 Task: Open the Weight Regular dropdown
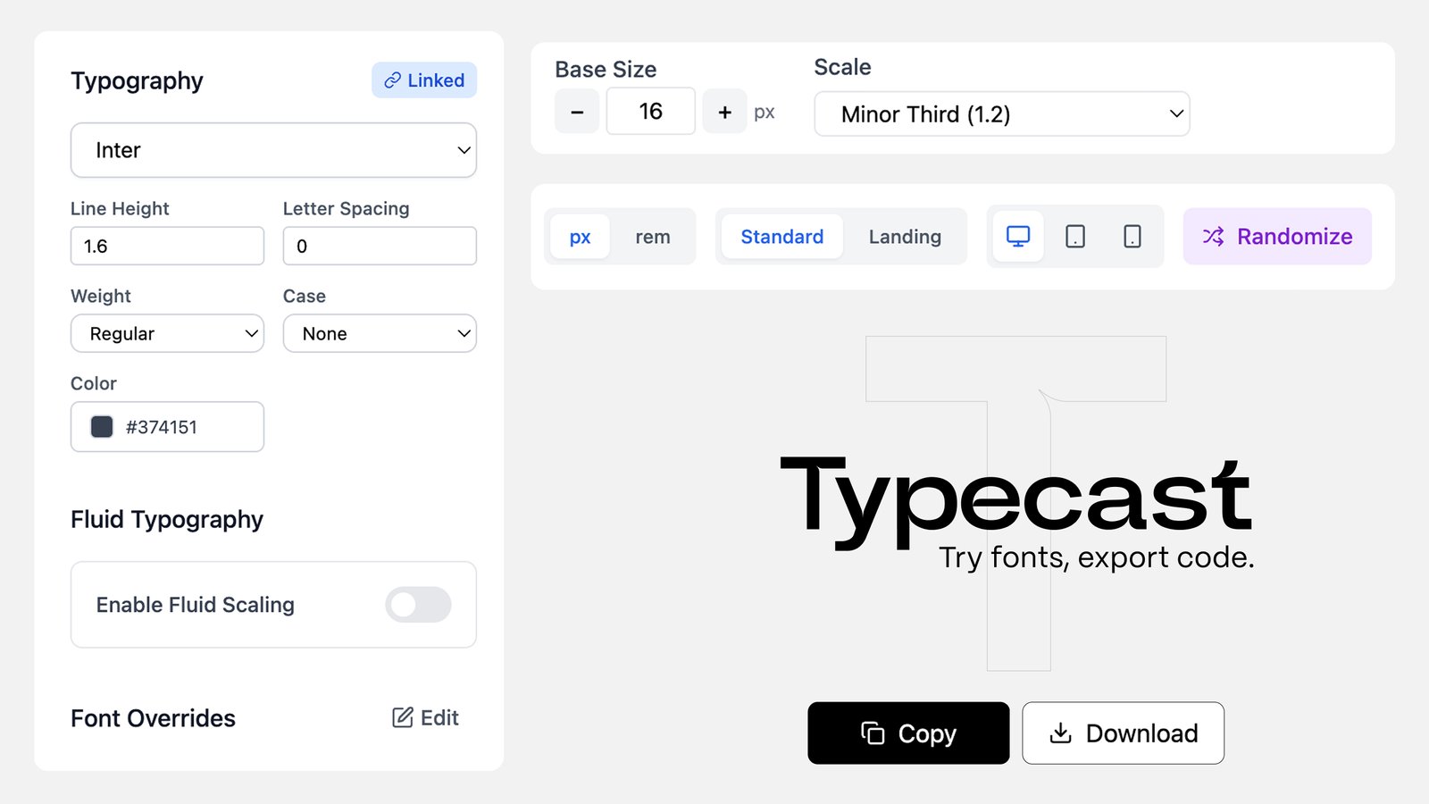click(x=167, y=333)
